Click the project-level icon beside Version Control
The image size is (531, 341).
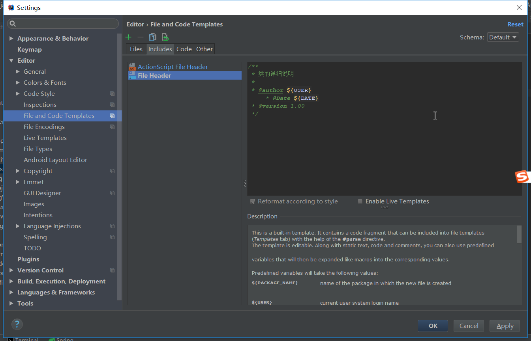pos(112,270)
